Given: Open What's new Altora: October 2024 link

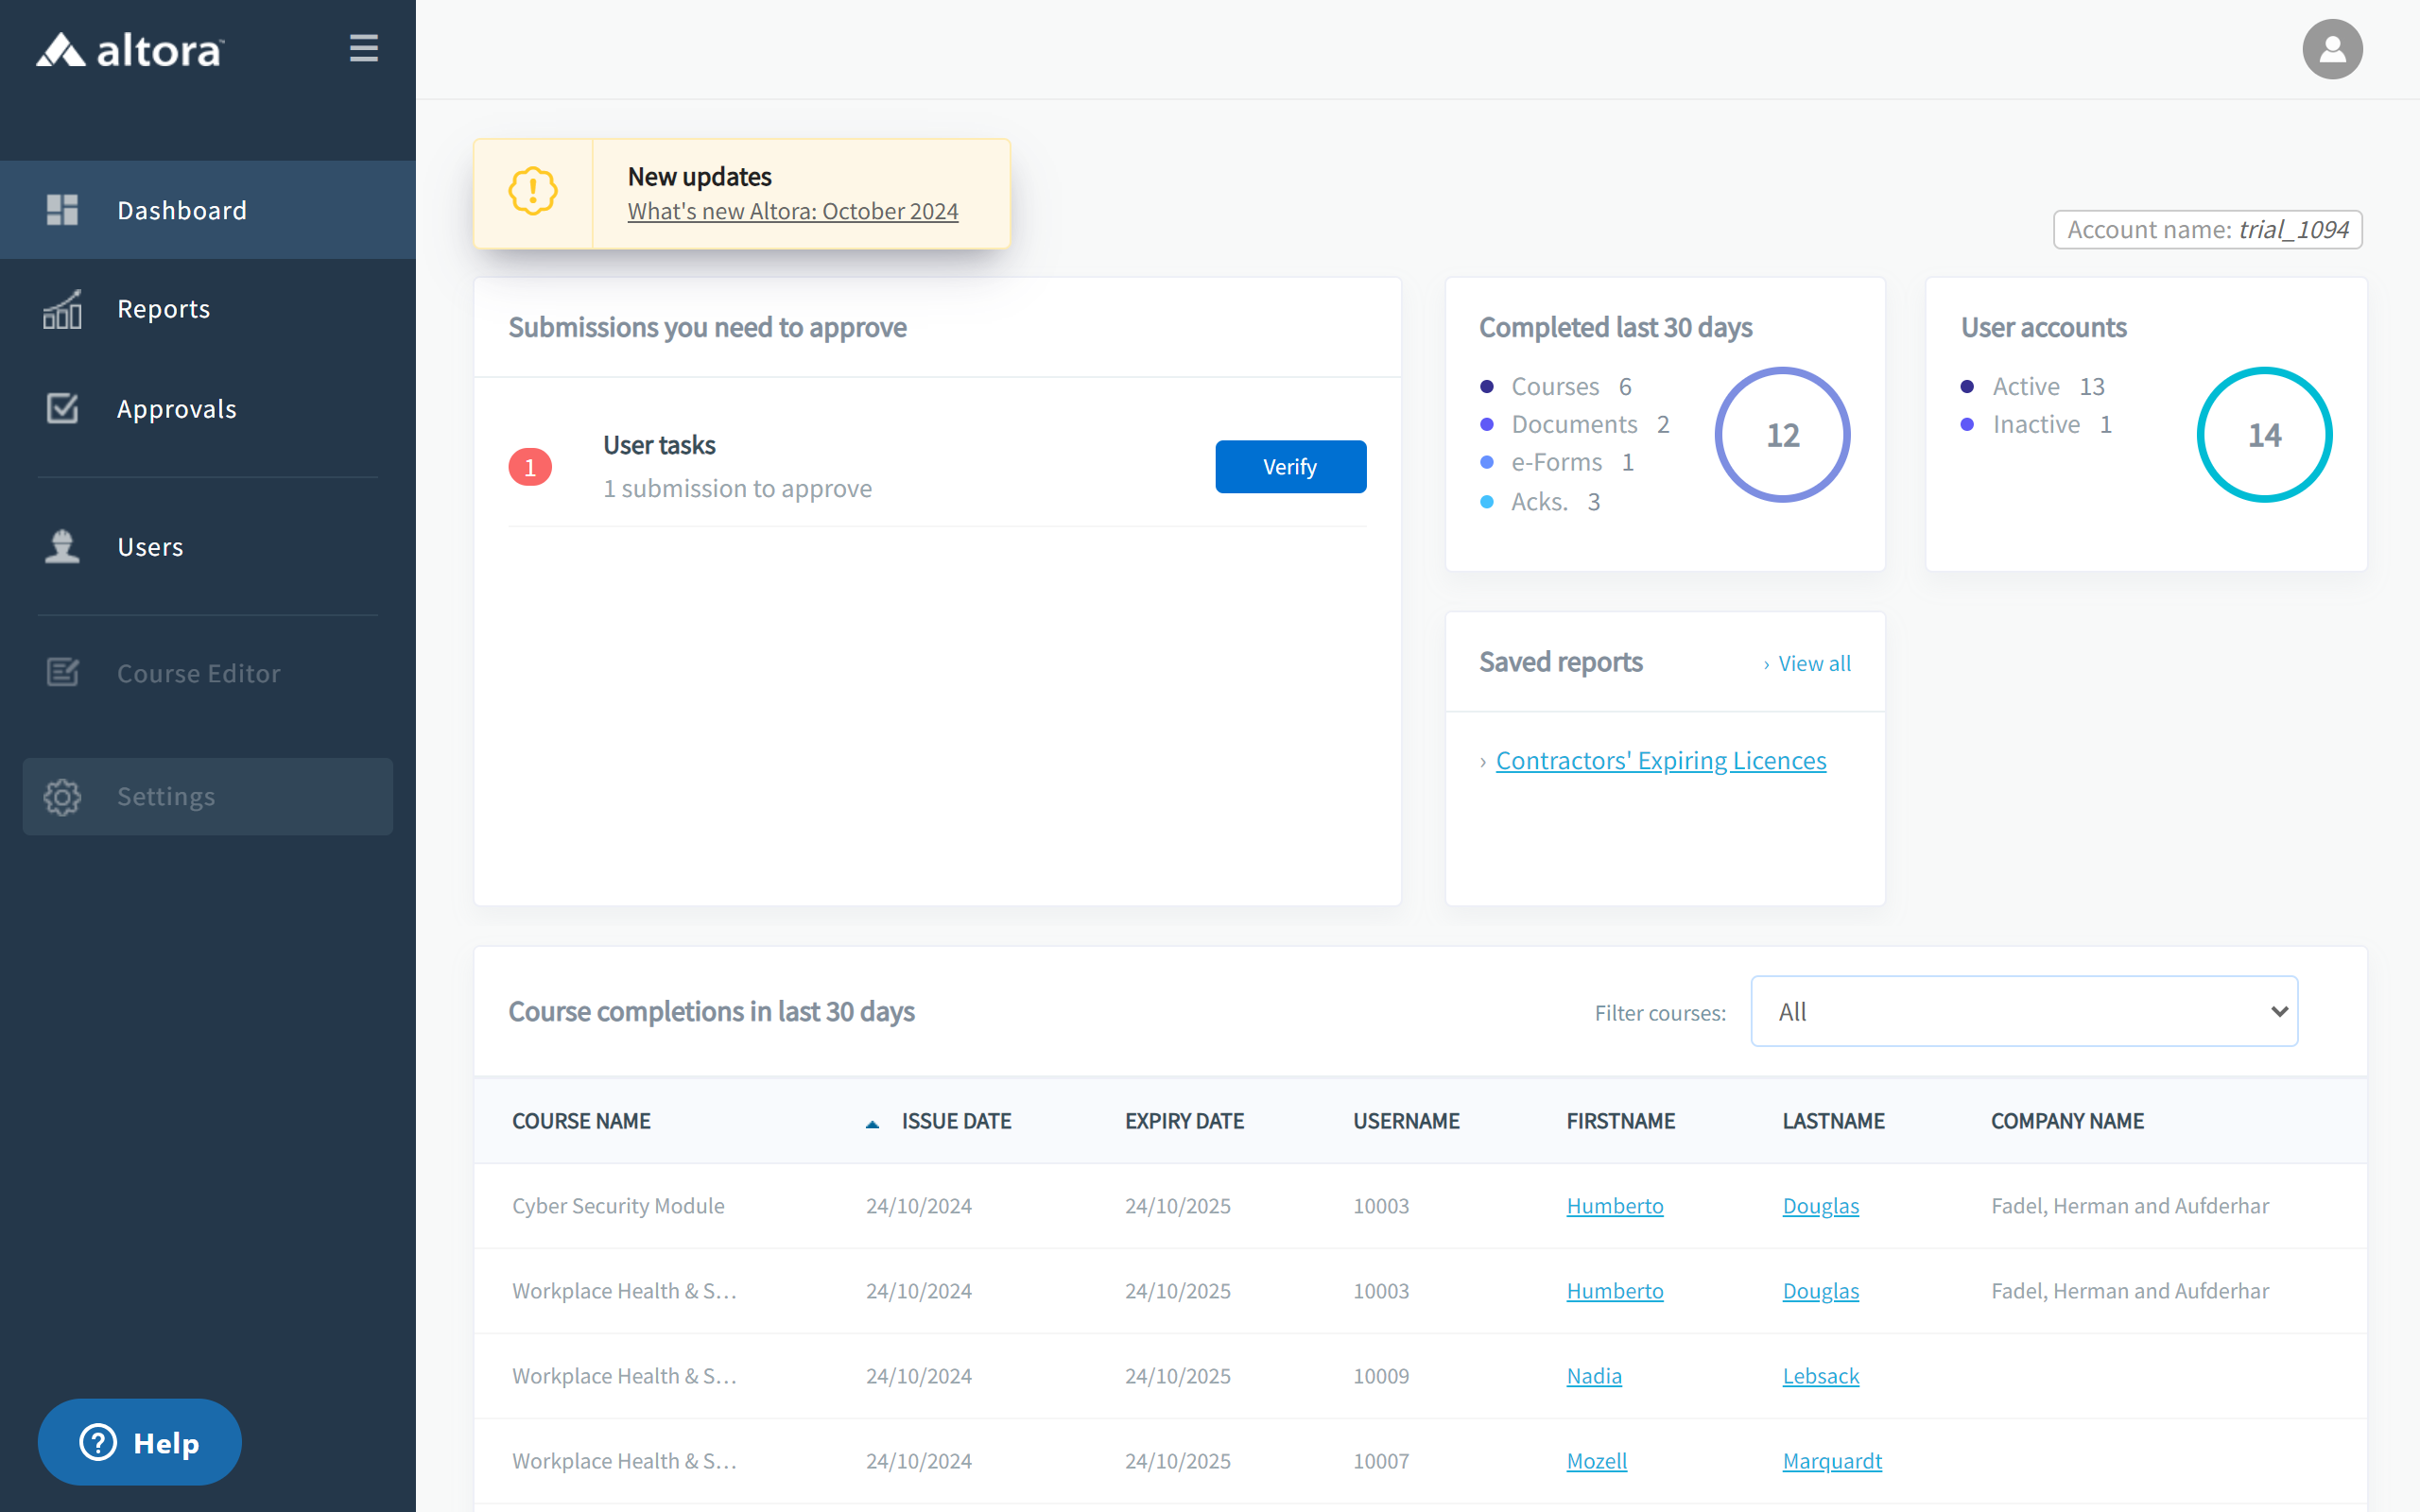Looking at the screenshot, I should (x=792, y=212).
